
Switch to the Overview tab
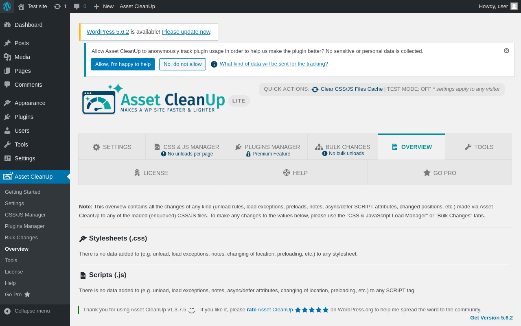pos(412,147)
